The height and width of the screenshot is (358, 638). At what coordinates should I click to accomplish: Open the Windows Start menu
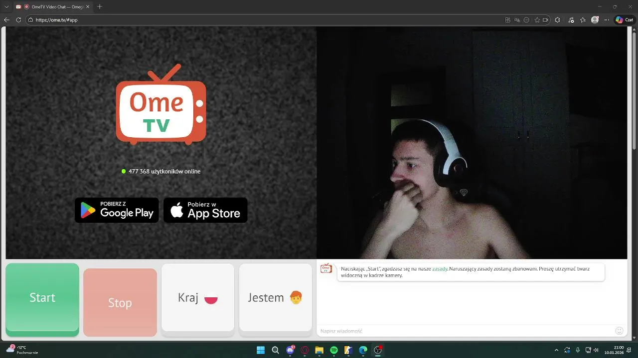click(x=261, y=350)
